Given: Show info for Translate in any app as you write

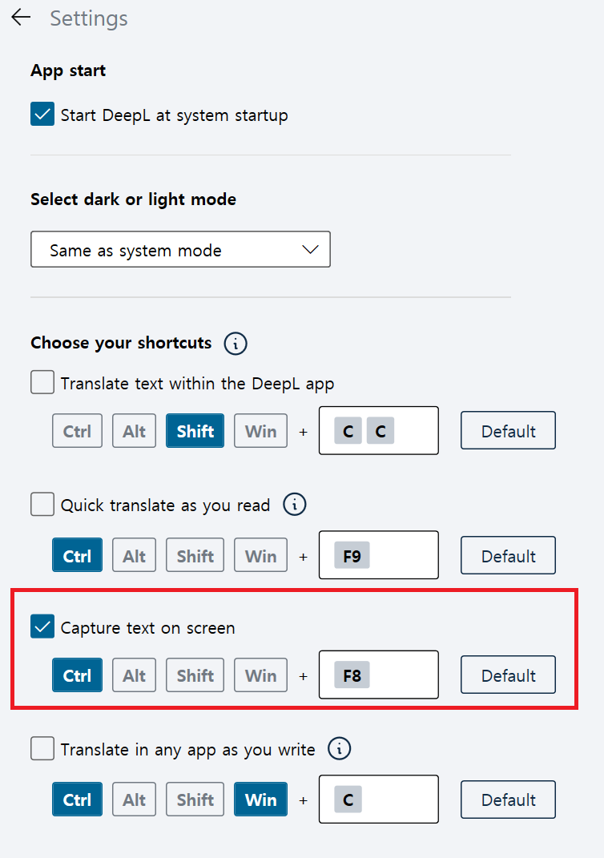Looking at the screenshot, I should click(x=339, y=748).
